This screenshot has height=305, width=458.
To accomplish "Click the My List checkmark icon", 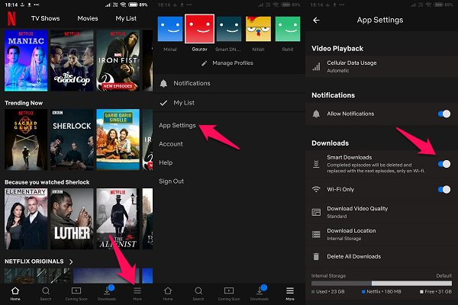I will [x=163, y=103].
